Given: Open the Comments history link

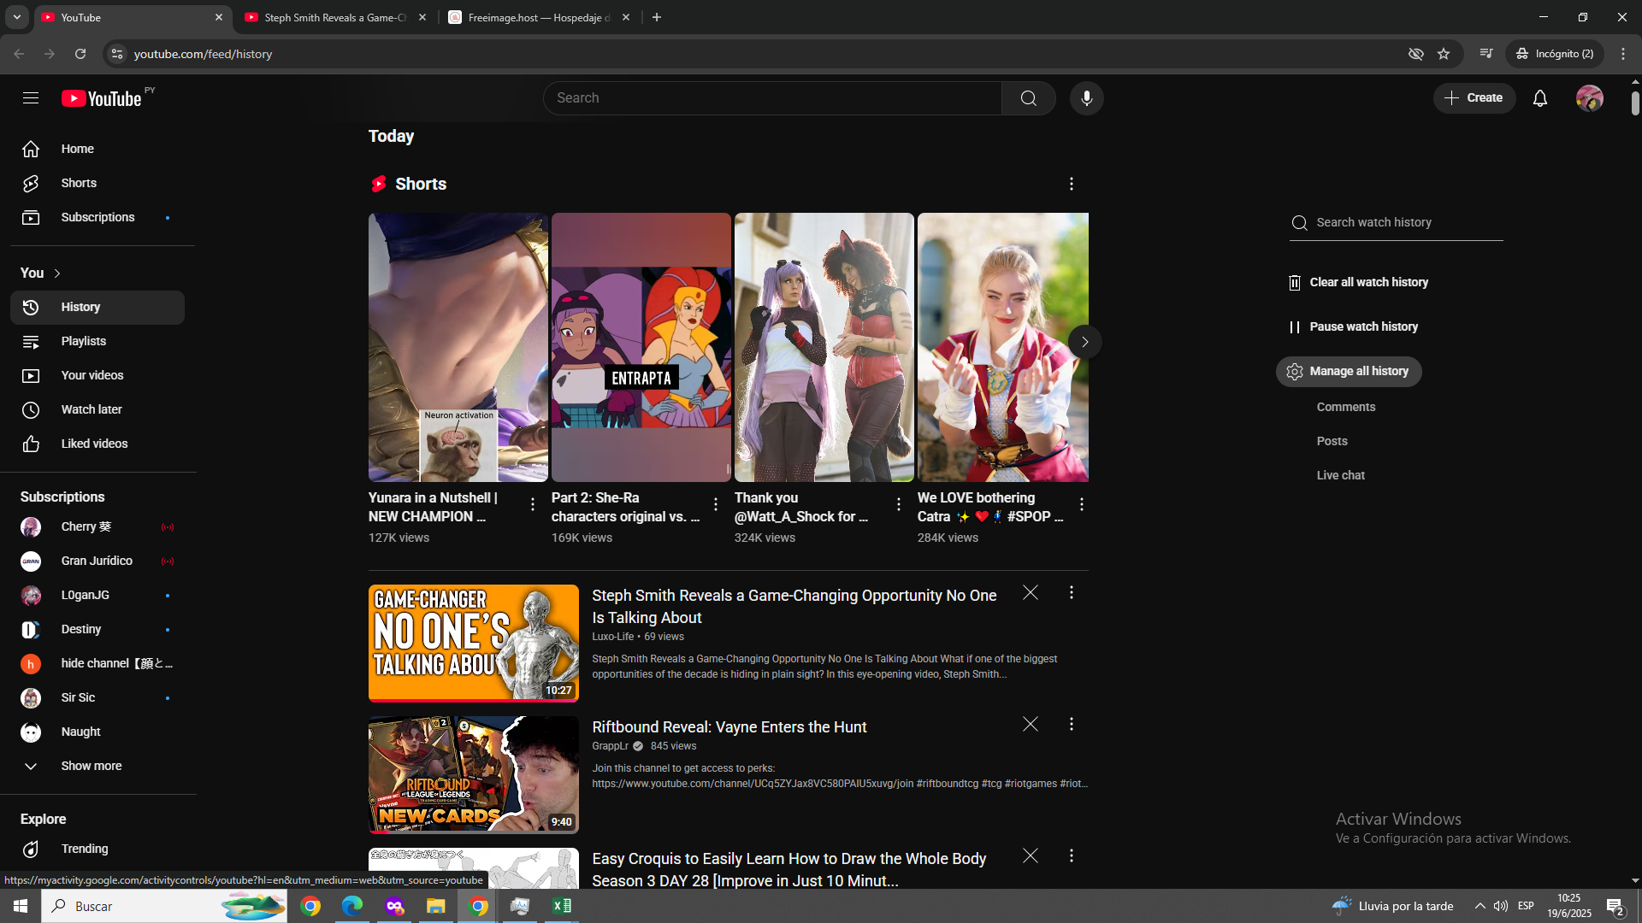Looking at the screenshot, I should pyautogui.click(x=1346, y=408).
